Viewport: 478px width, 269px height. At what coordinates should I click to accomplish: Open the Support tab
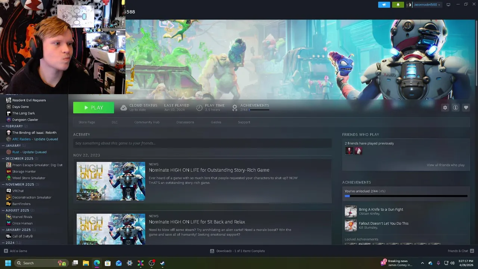(x=244, y=122)
